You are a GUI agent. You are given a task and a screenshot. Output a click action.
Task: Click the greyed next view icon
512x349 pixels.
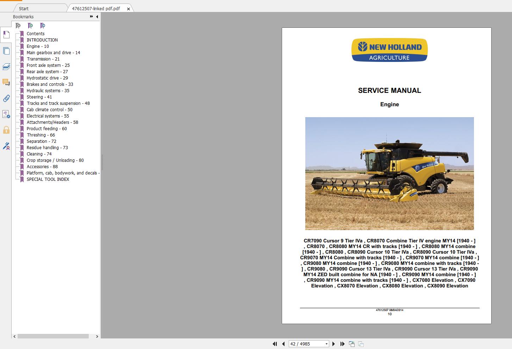361,344
